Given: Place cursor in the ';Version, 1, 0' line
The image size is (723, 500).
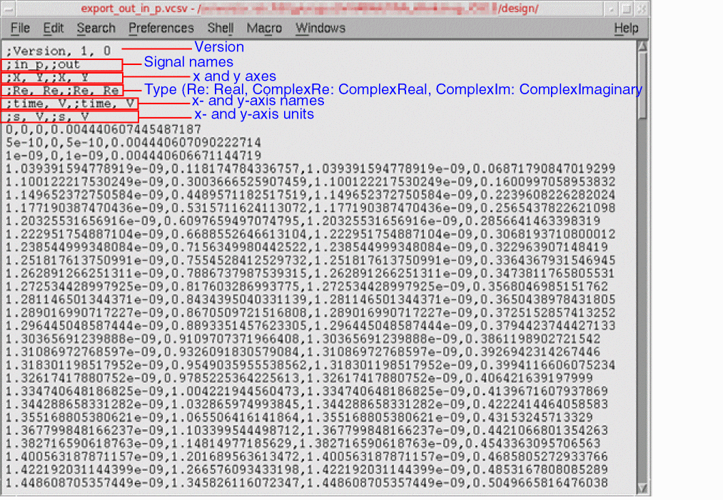Looking at the screenshot, I should [59, 51].
